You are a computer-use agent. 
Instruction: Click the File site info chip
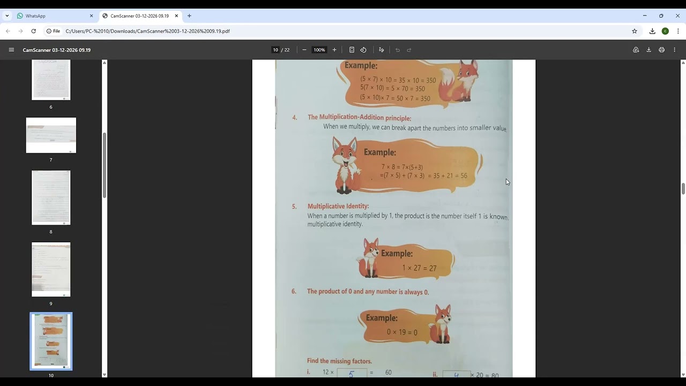(x=53, y=31)
